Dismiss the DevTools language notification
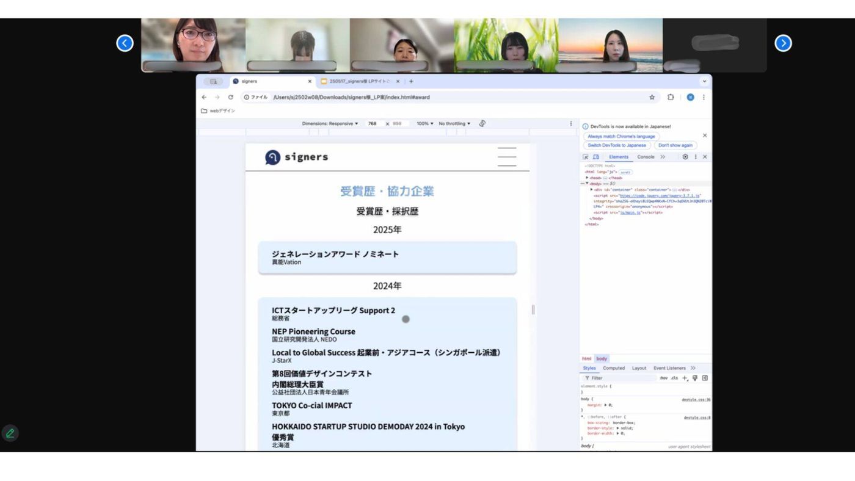The width and height of the screenshot is (855, 481). [x=705, y=136]
